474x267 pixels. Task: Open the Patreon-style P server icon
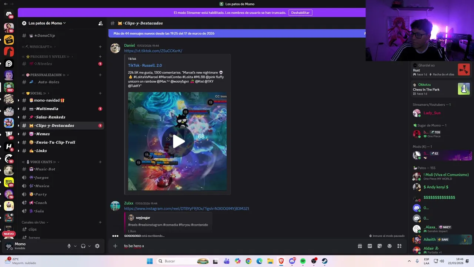coord(9,63)
